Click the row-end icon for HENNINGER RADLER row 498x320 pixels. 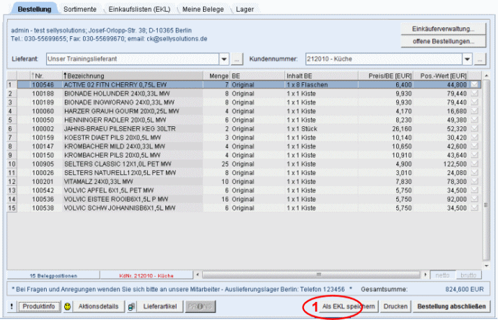475,119
